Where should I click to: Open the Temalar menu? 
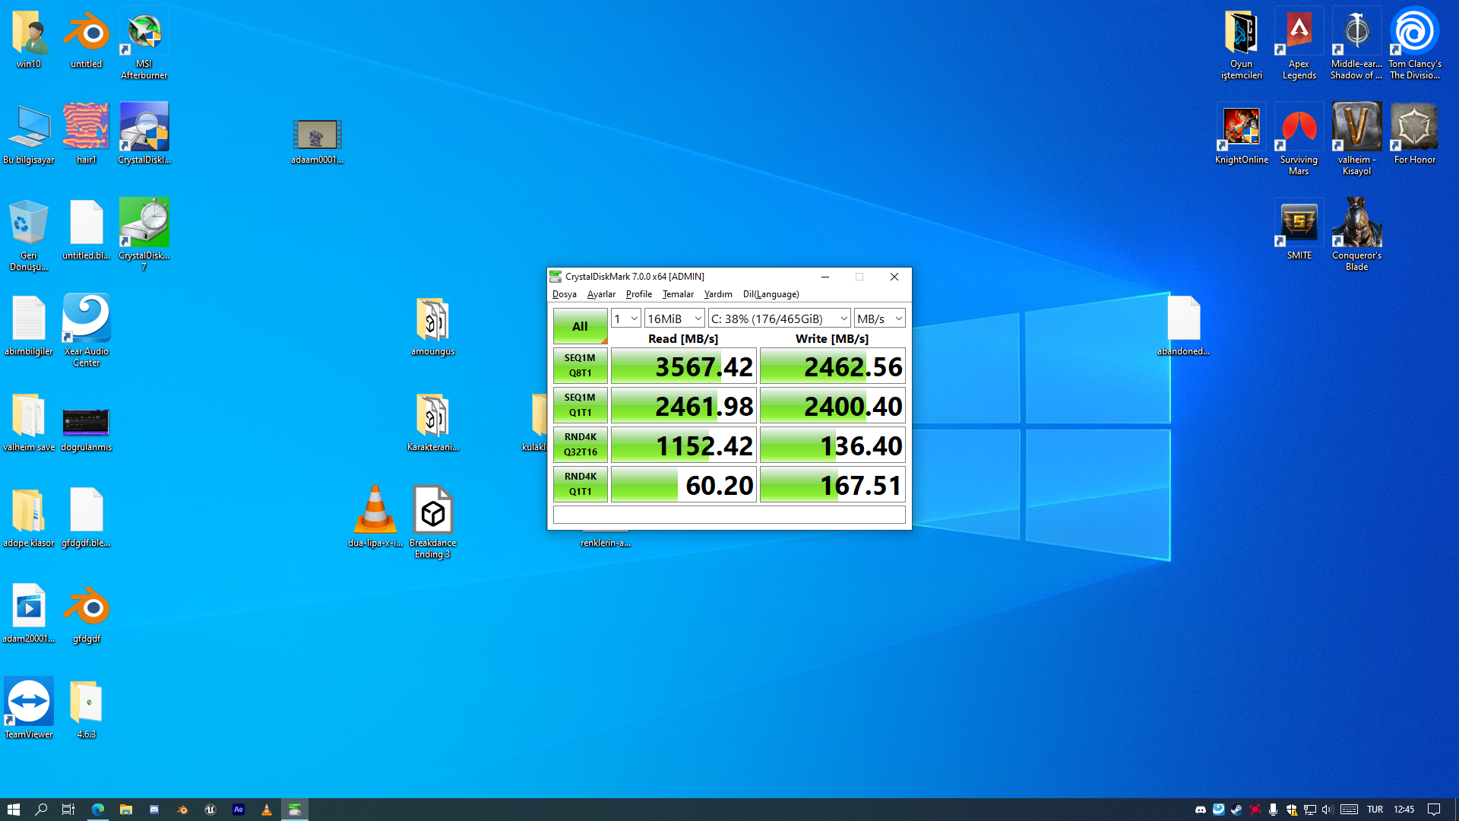pos(678,294)
